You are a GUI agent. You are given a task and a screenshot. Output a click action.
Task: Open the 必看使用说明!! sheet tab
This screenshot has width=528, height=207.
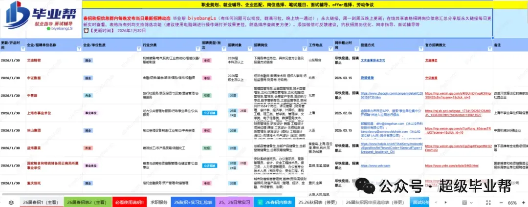click(129, 202)
